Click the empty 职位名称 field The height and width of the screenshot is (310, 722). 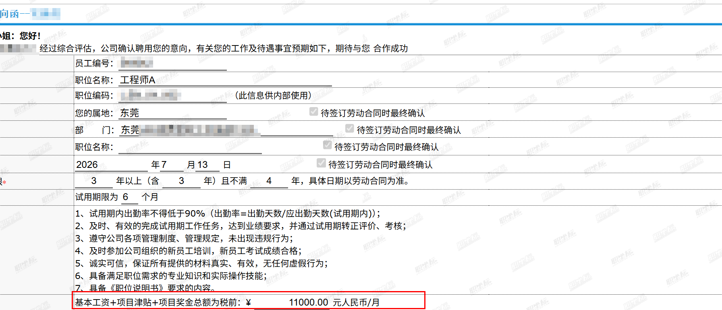pyautogui.click(x=190, y=147)
